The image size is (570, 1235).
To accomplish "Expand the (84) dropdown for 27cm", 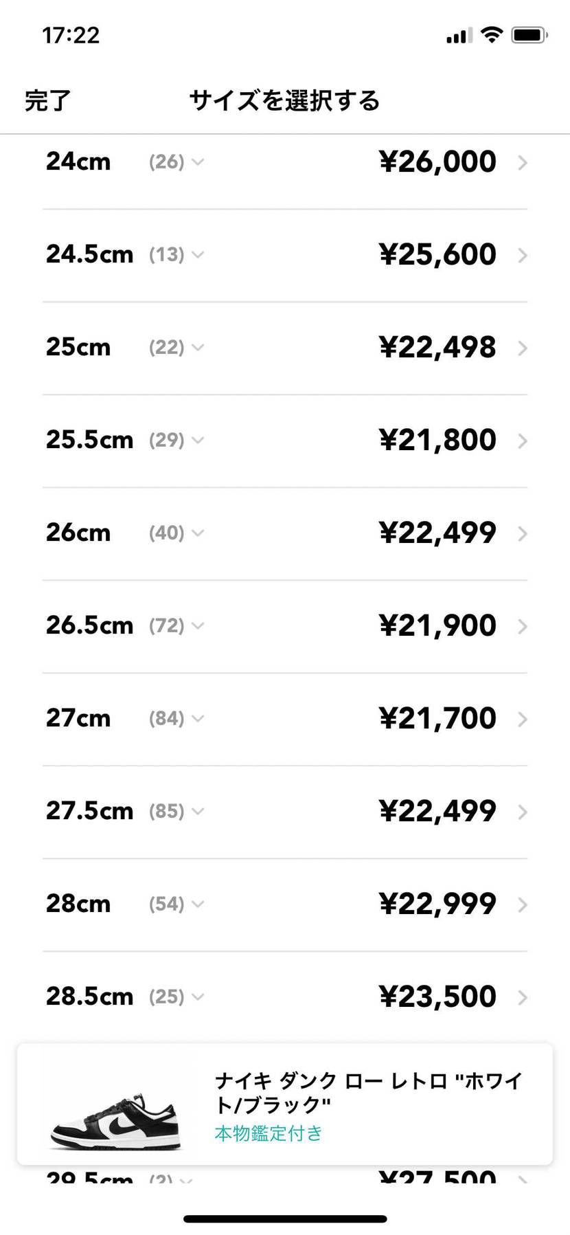I will click(176, 719).
